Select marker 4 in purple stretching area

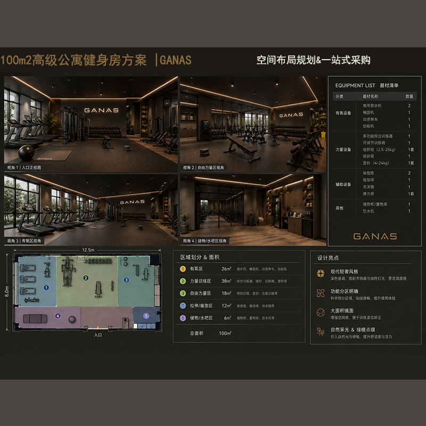pyautogui.click(x=58, y=316)
